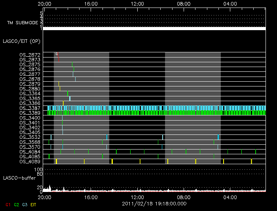Click the bottom axis 12:00 label
The height and width of the screenshot is (211, 277).
coord(137,197)
